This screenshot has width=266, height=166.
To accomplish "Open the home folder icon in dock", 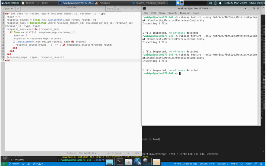I will tap(128, 162).
